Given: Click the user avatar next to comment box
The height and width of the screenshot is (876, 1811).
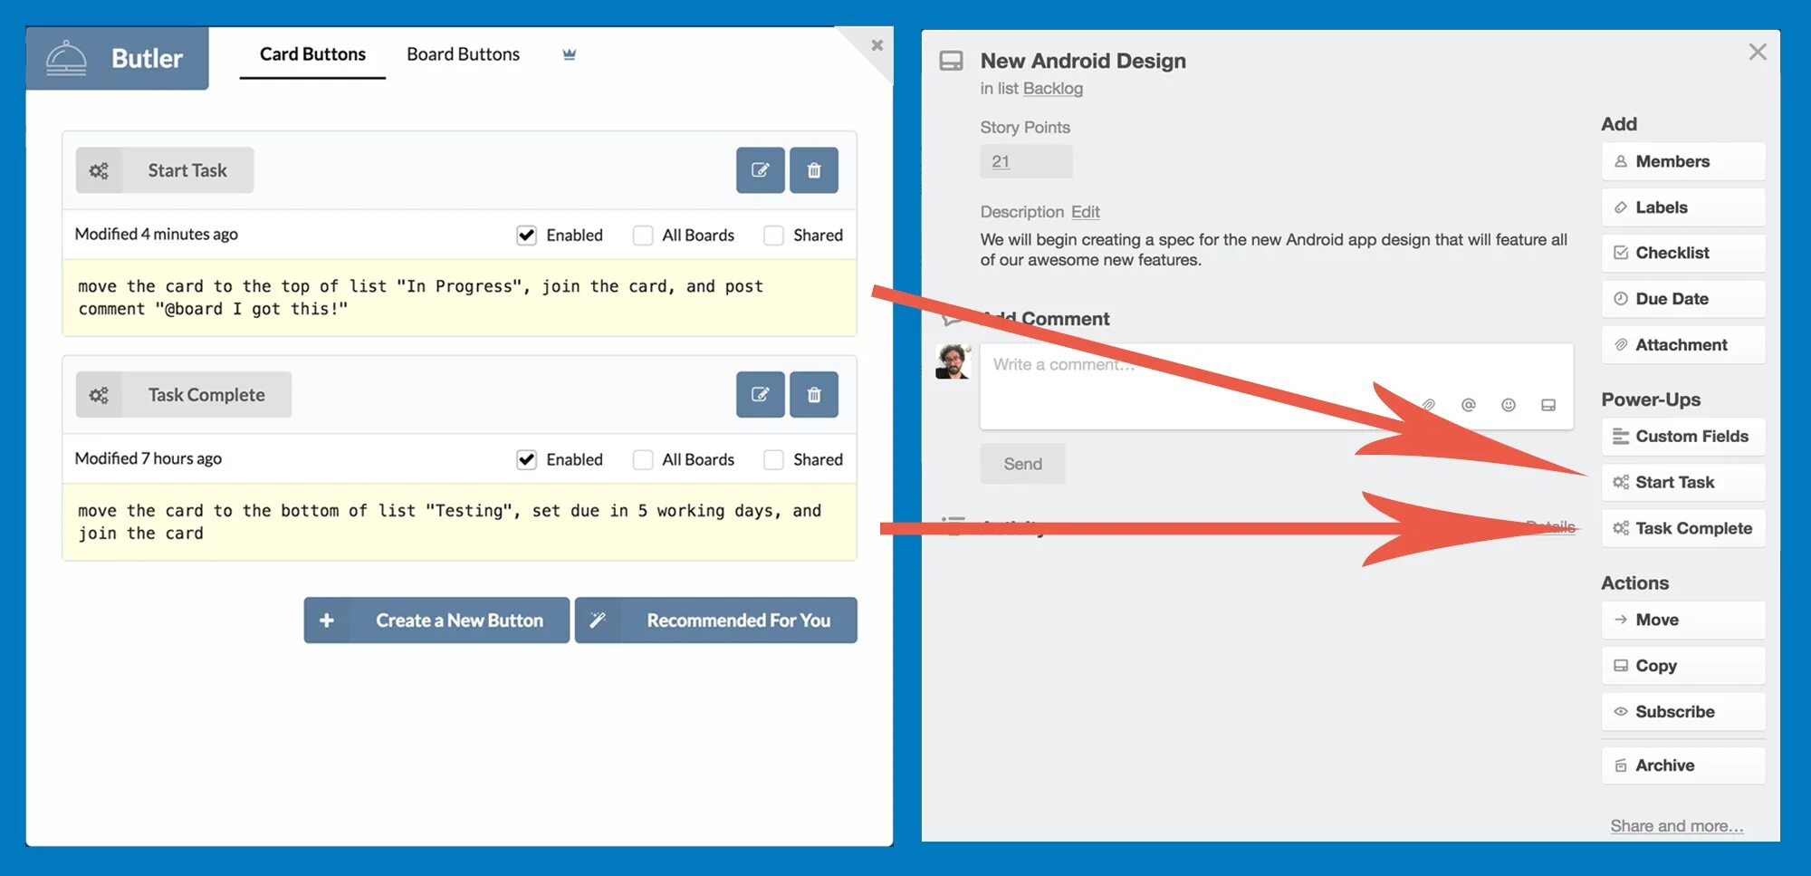Looking at the screenshot, I should click(953, 361).
